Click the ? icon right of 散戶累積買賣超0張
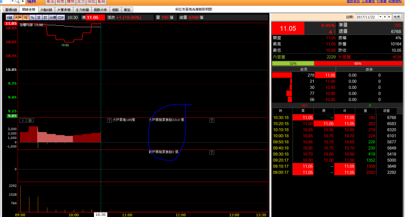 click(211, 152)
